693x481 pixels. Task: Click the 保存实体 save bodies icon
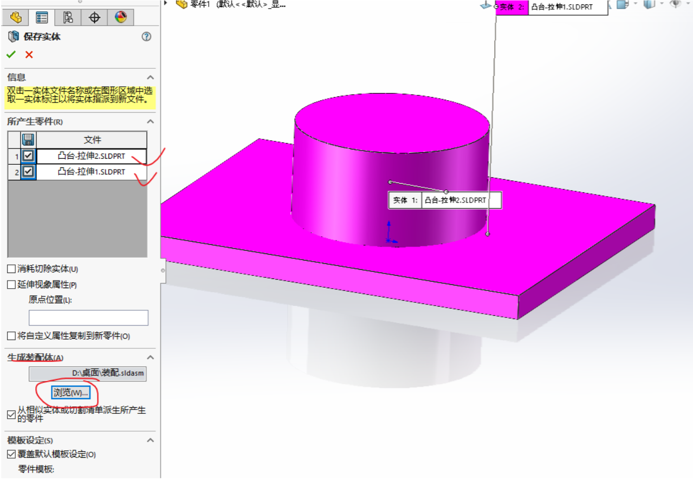(x=13, y=37)
